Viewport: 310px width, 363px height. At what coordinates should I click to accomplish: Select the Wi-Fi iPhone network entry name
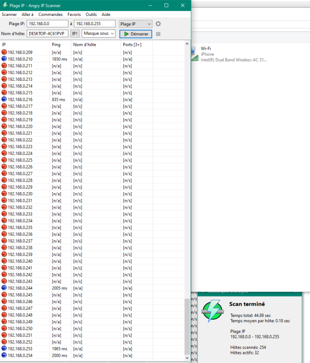click(x=206, y=48)
